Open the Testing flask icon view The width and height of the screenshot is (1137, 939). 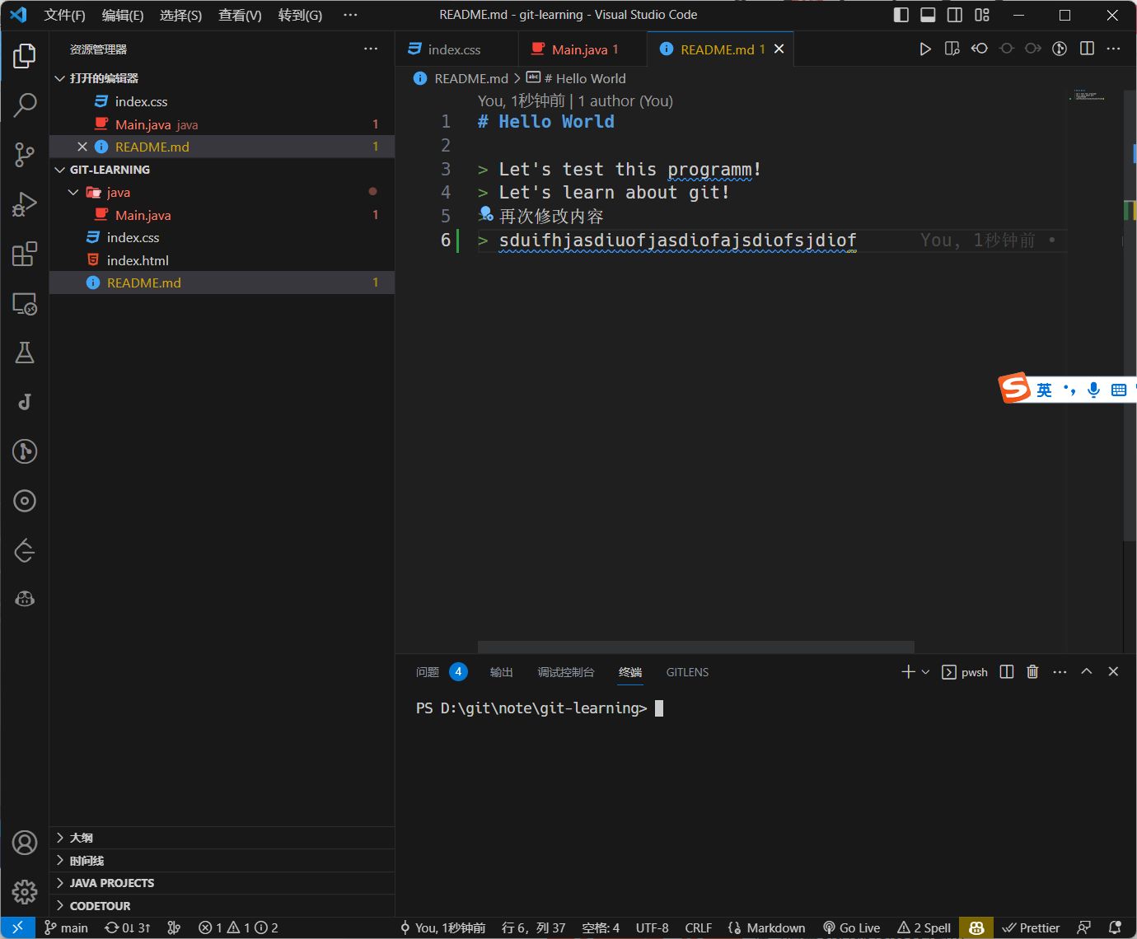[x=25, y=353]
